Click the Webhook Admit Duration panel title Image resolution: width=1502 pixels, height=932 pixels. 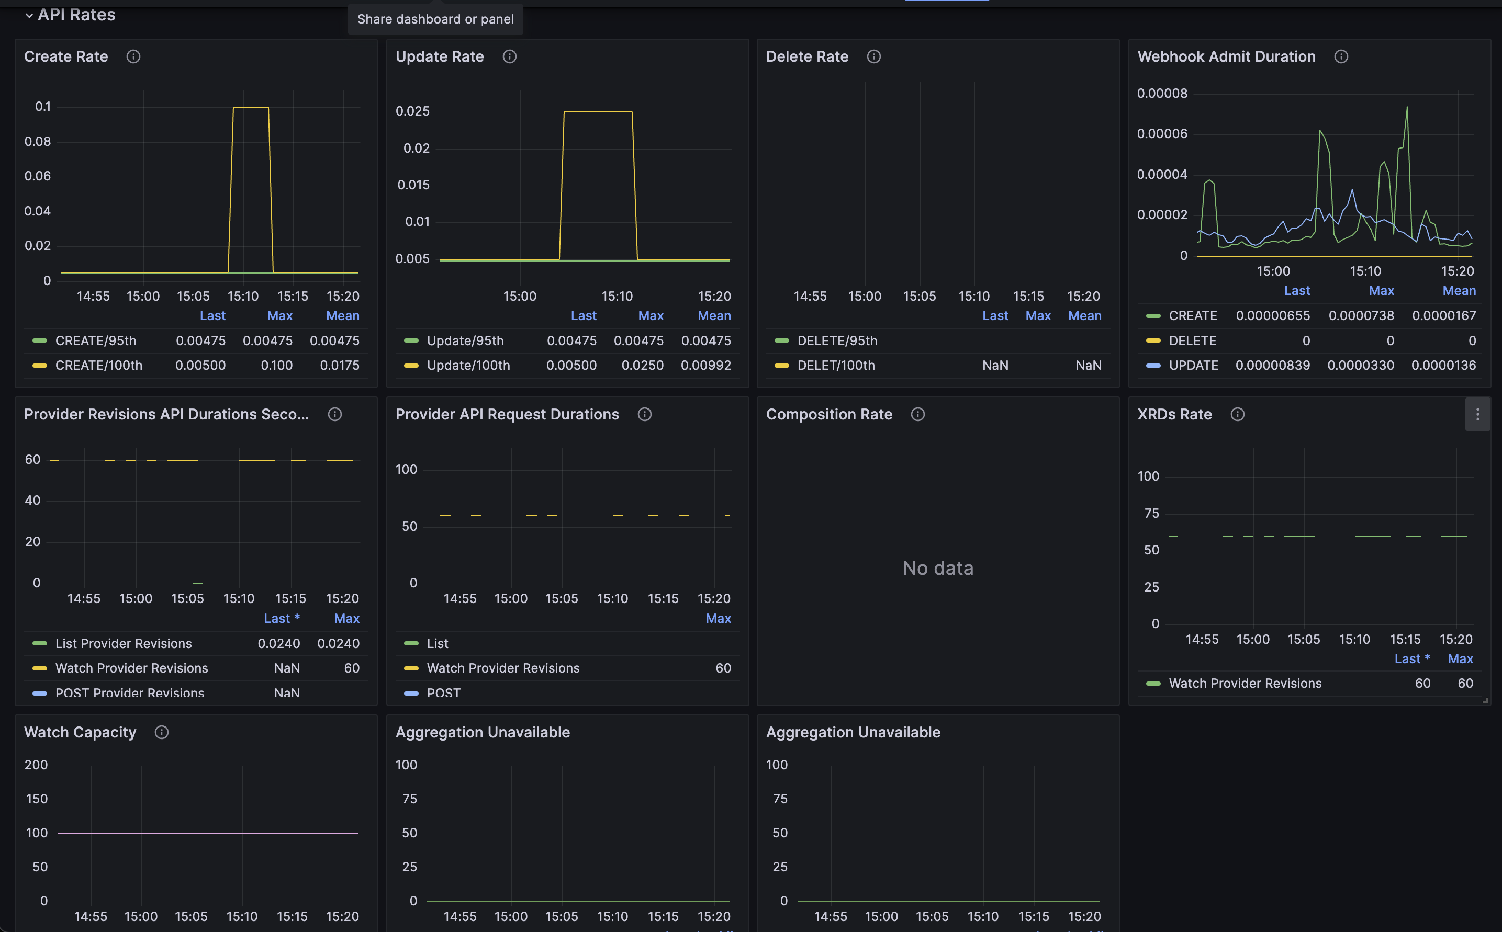(x=1226, y=56)
